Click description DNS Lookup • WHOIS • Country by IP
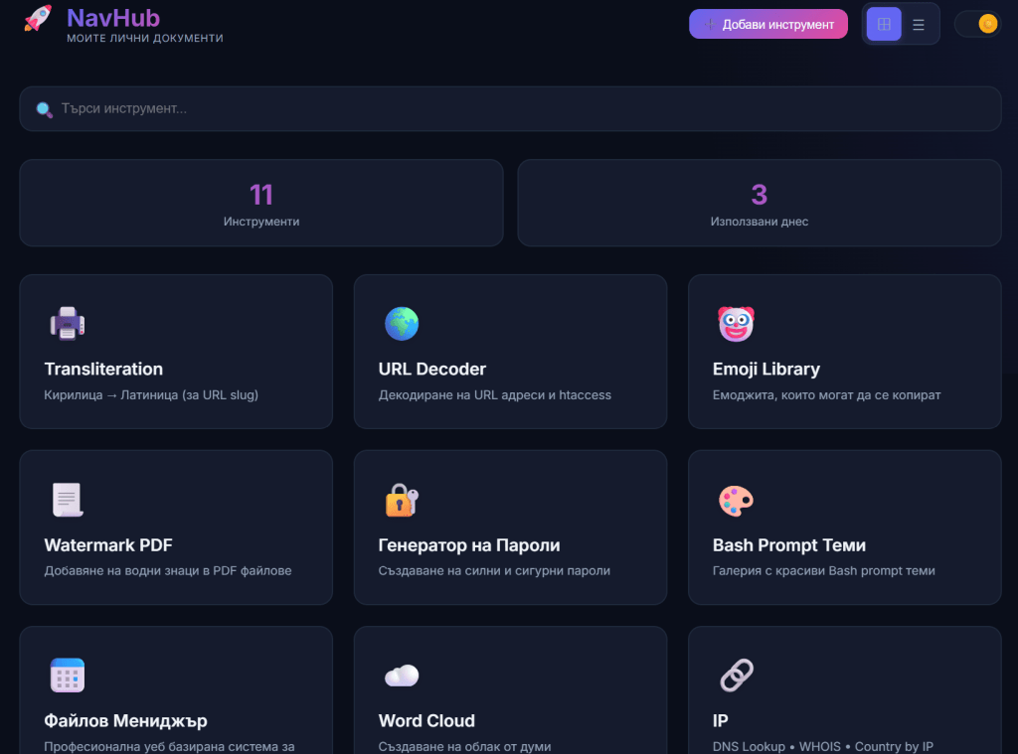This screenshot has height=754, width=1018. coord(822,746)
